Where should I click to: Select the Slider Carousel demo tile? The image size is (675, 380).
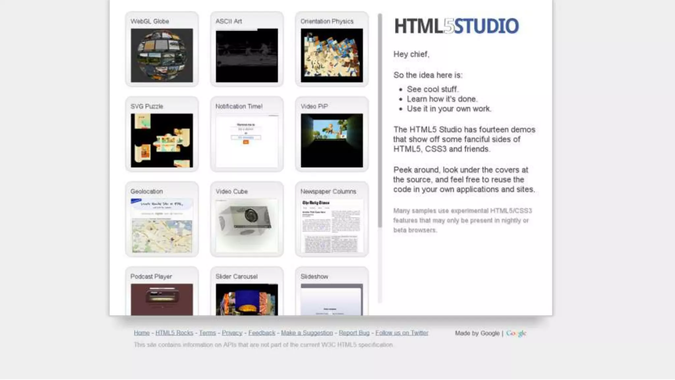(x=247, y=299)
